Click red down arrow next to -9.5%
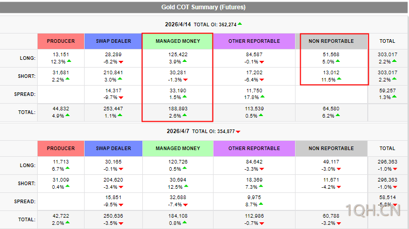 [121, 205]
